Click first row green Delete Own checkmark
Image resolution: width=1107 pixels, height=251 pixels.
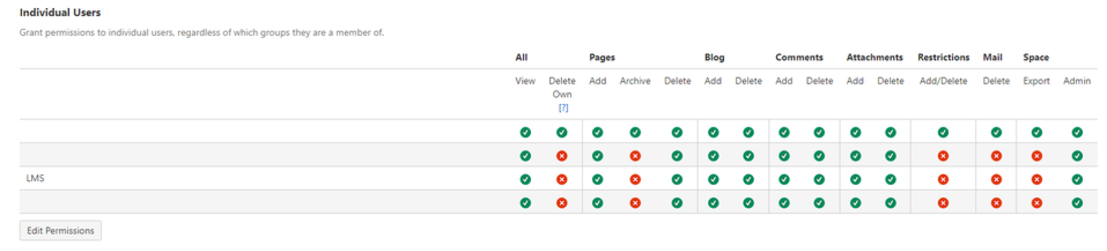point(562,132)
